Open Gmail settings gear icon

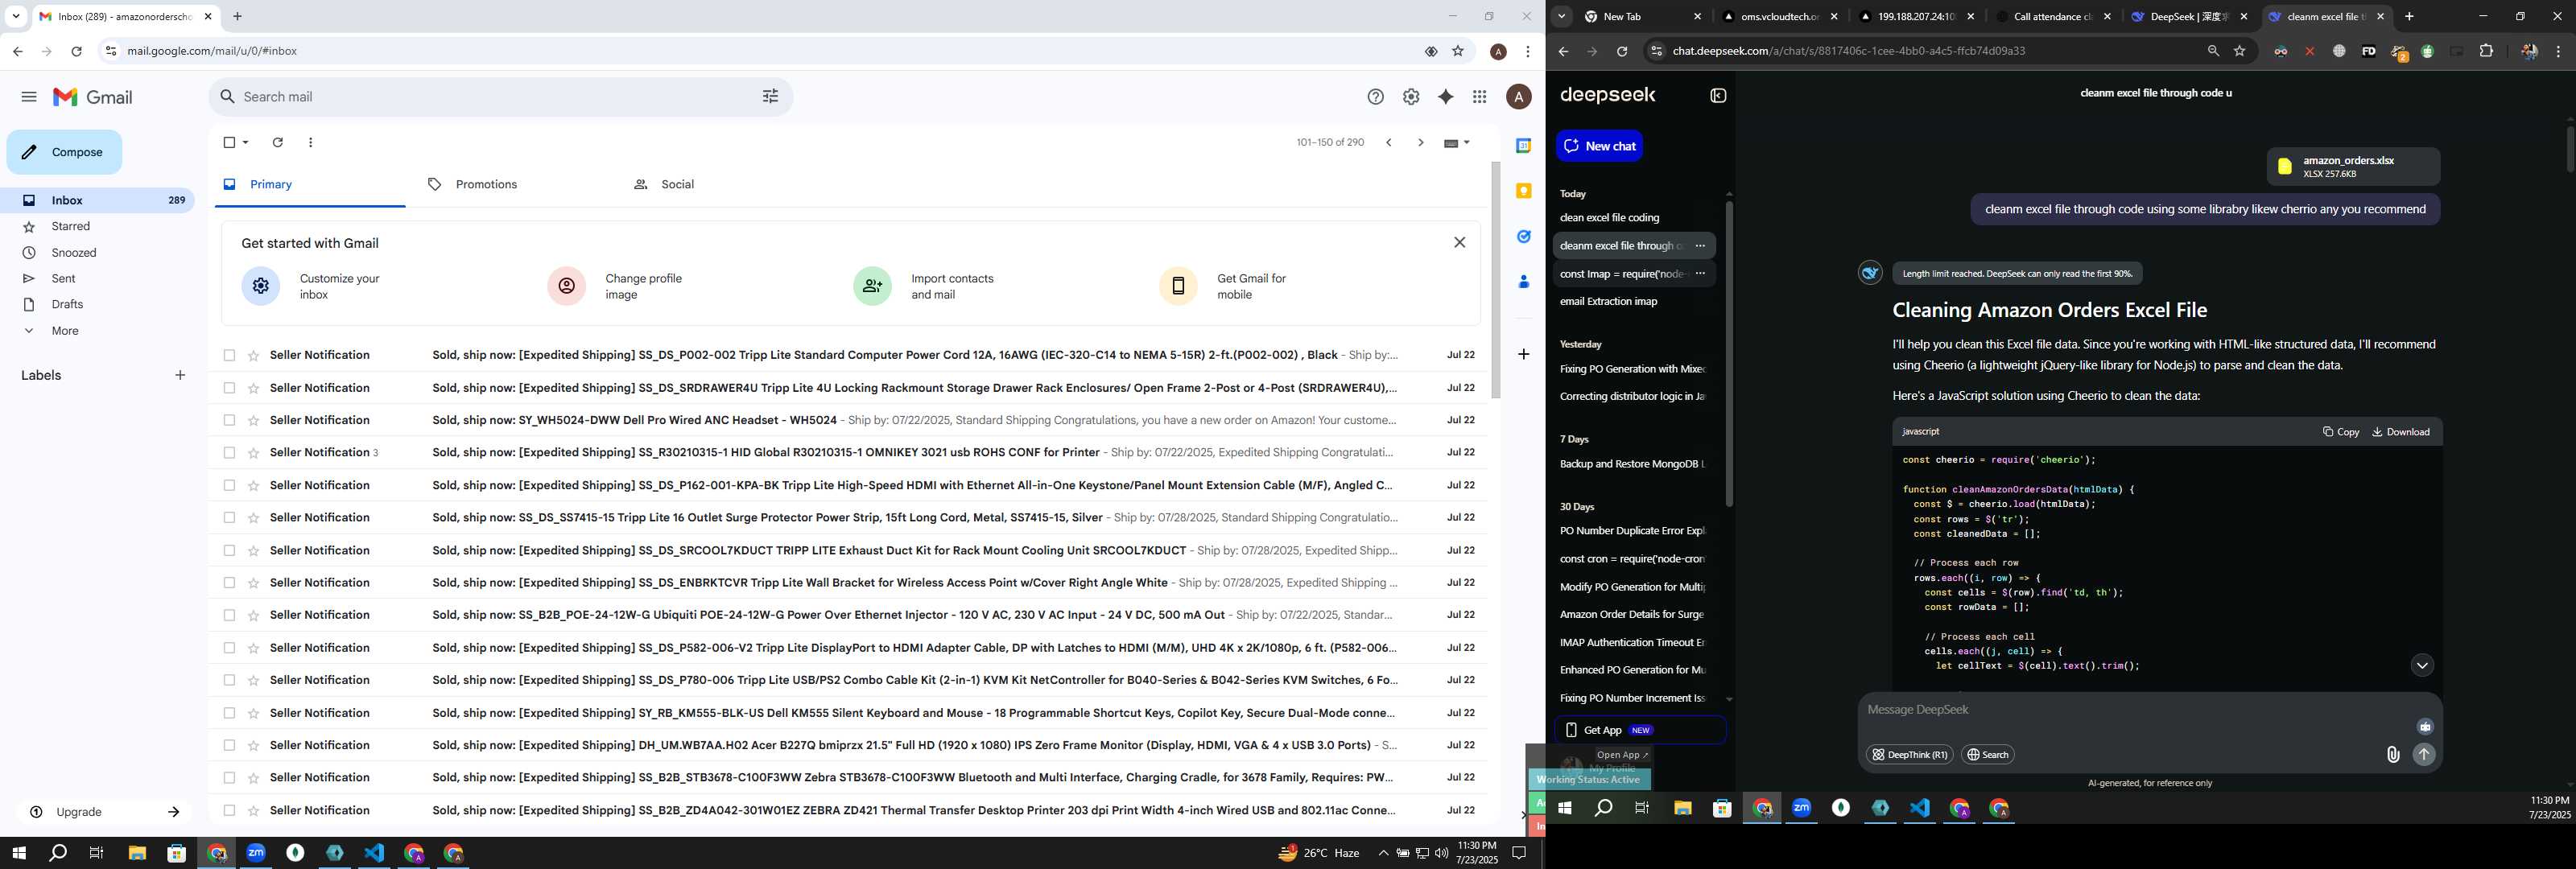(1411, 97)
